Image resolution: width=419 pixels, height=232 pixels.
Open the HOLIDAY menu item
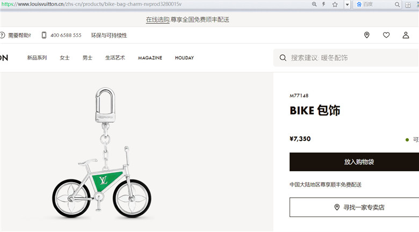pos(184,58)
